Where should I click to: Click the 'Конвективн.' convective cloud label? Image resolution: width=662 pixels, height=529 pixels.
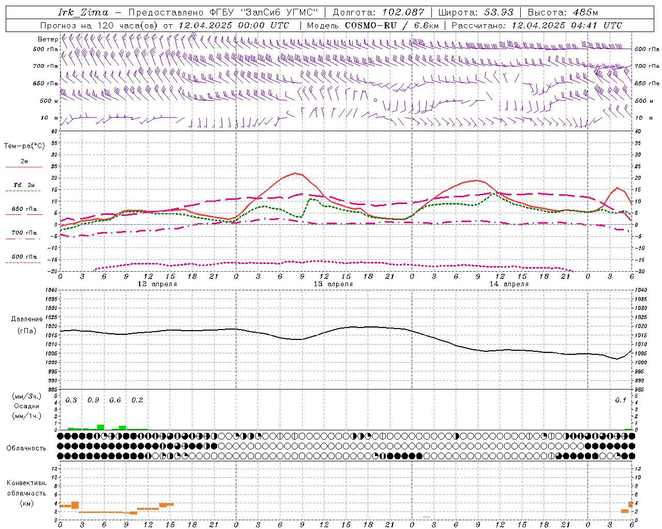coord(27,483)
